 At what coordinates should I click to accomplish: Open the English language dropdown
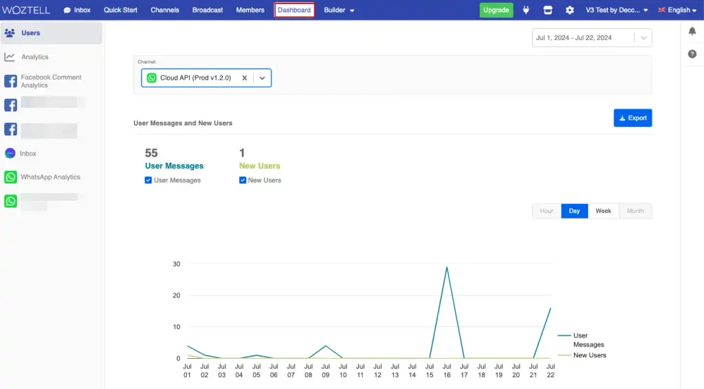(x=677, y=10)
